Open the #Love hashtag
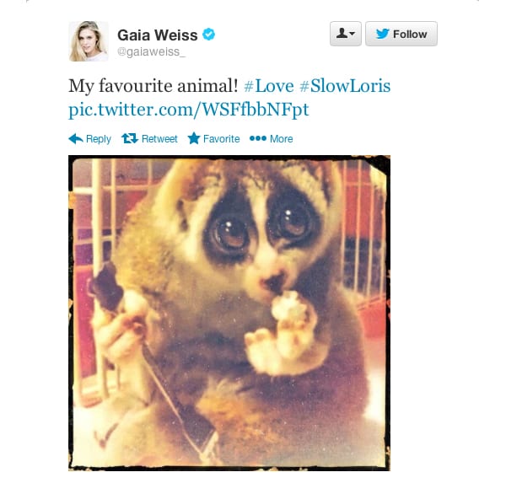Viewport: 506px width, 483px height. (x=269, y=86)
